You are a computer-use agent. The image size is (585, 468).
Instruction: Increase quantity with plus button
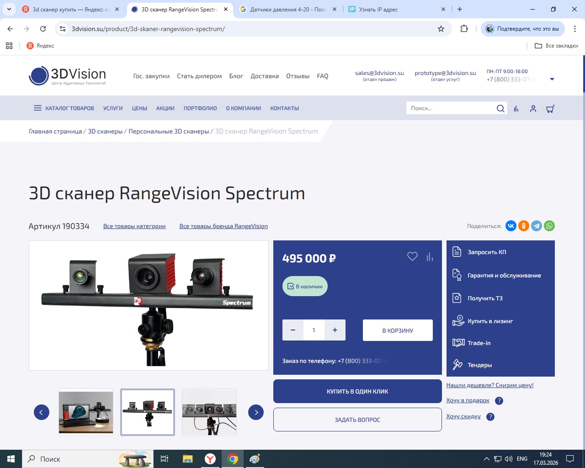click(335, 330)
